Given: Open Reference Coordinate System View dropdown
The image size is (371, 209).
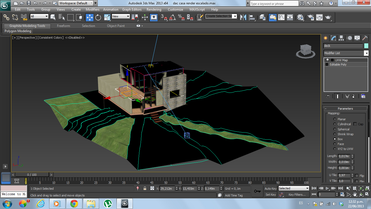Looking at the screenshot, I should click(x=121, y=16).
